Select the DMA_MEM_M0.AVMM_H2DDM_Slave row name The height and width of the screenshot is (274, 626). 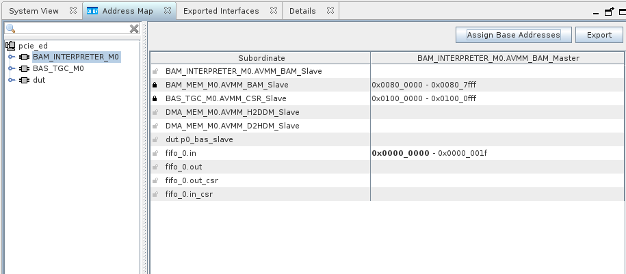232,113
